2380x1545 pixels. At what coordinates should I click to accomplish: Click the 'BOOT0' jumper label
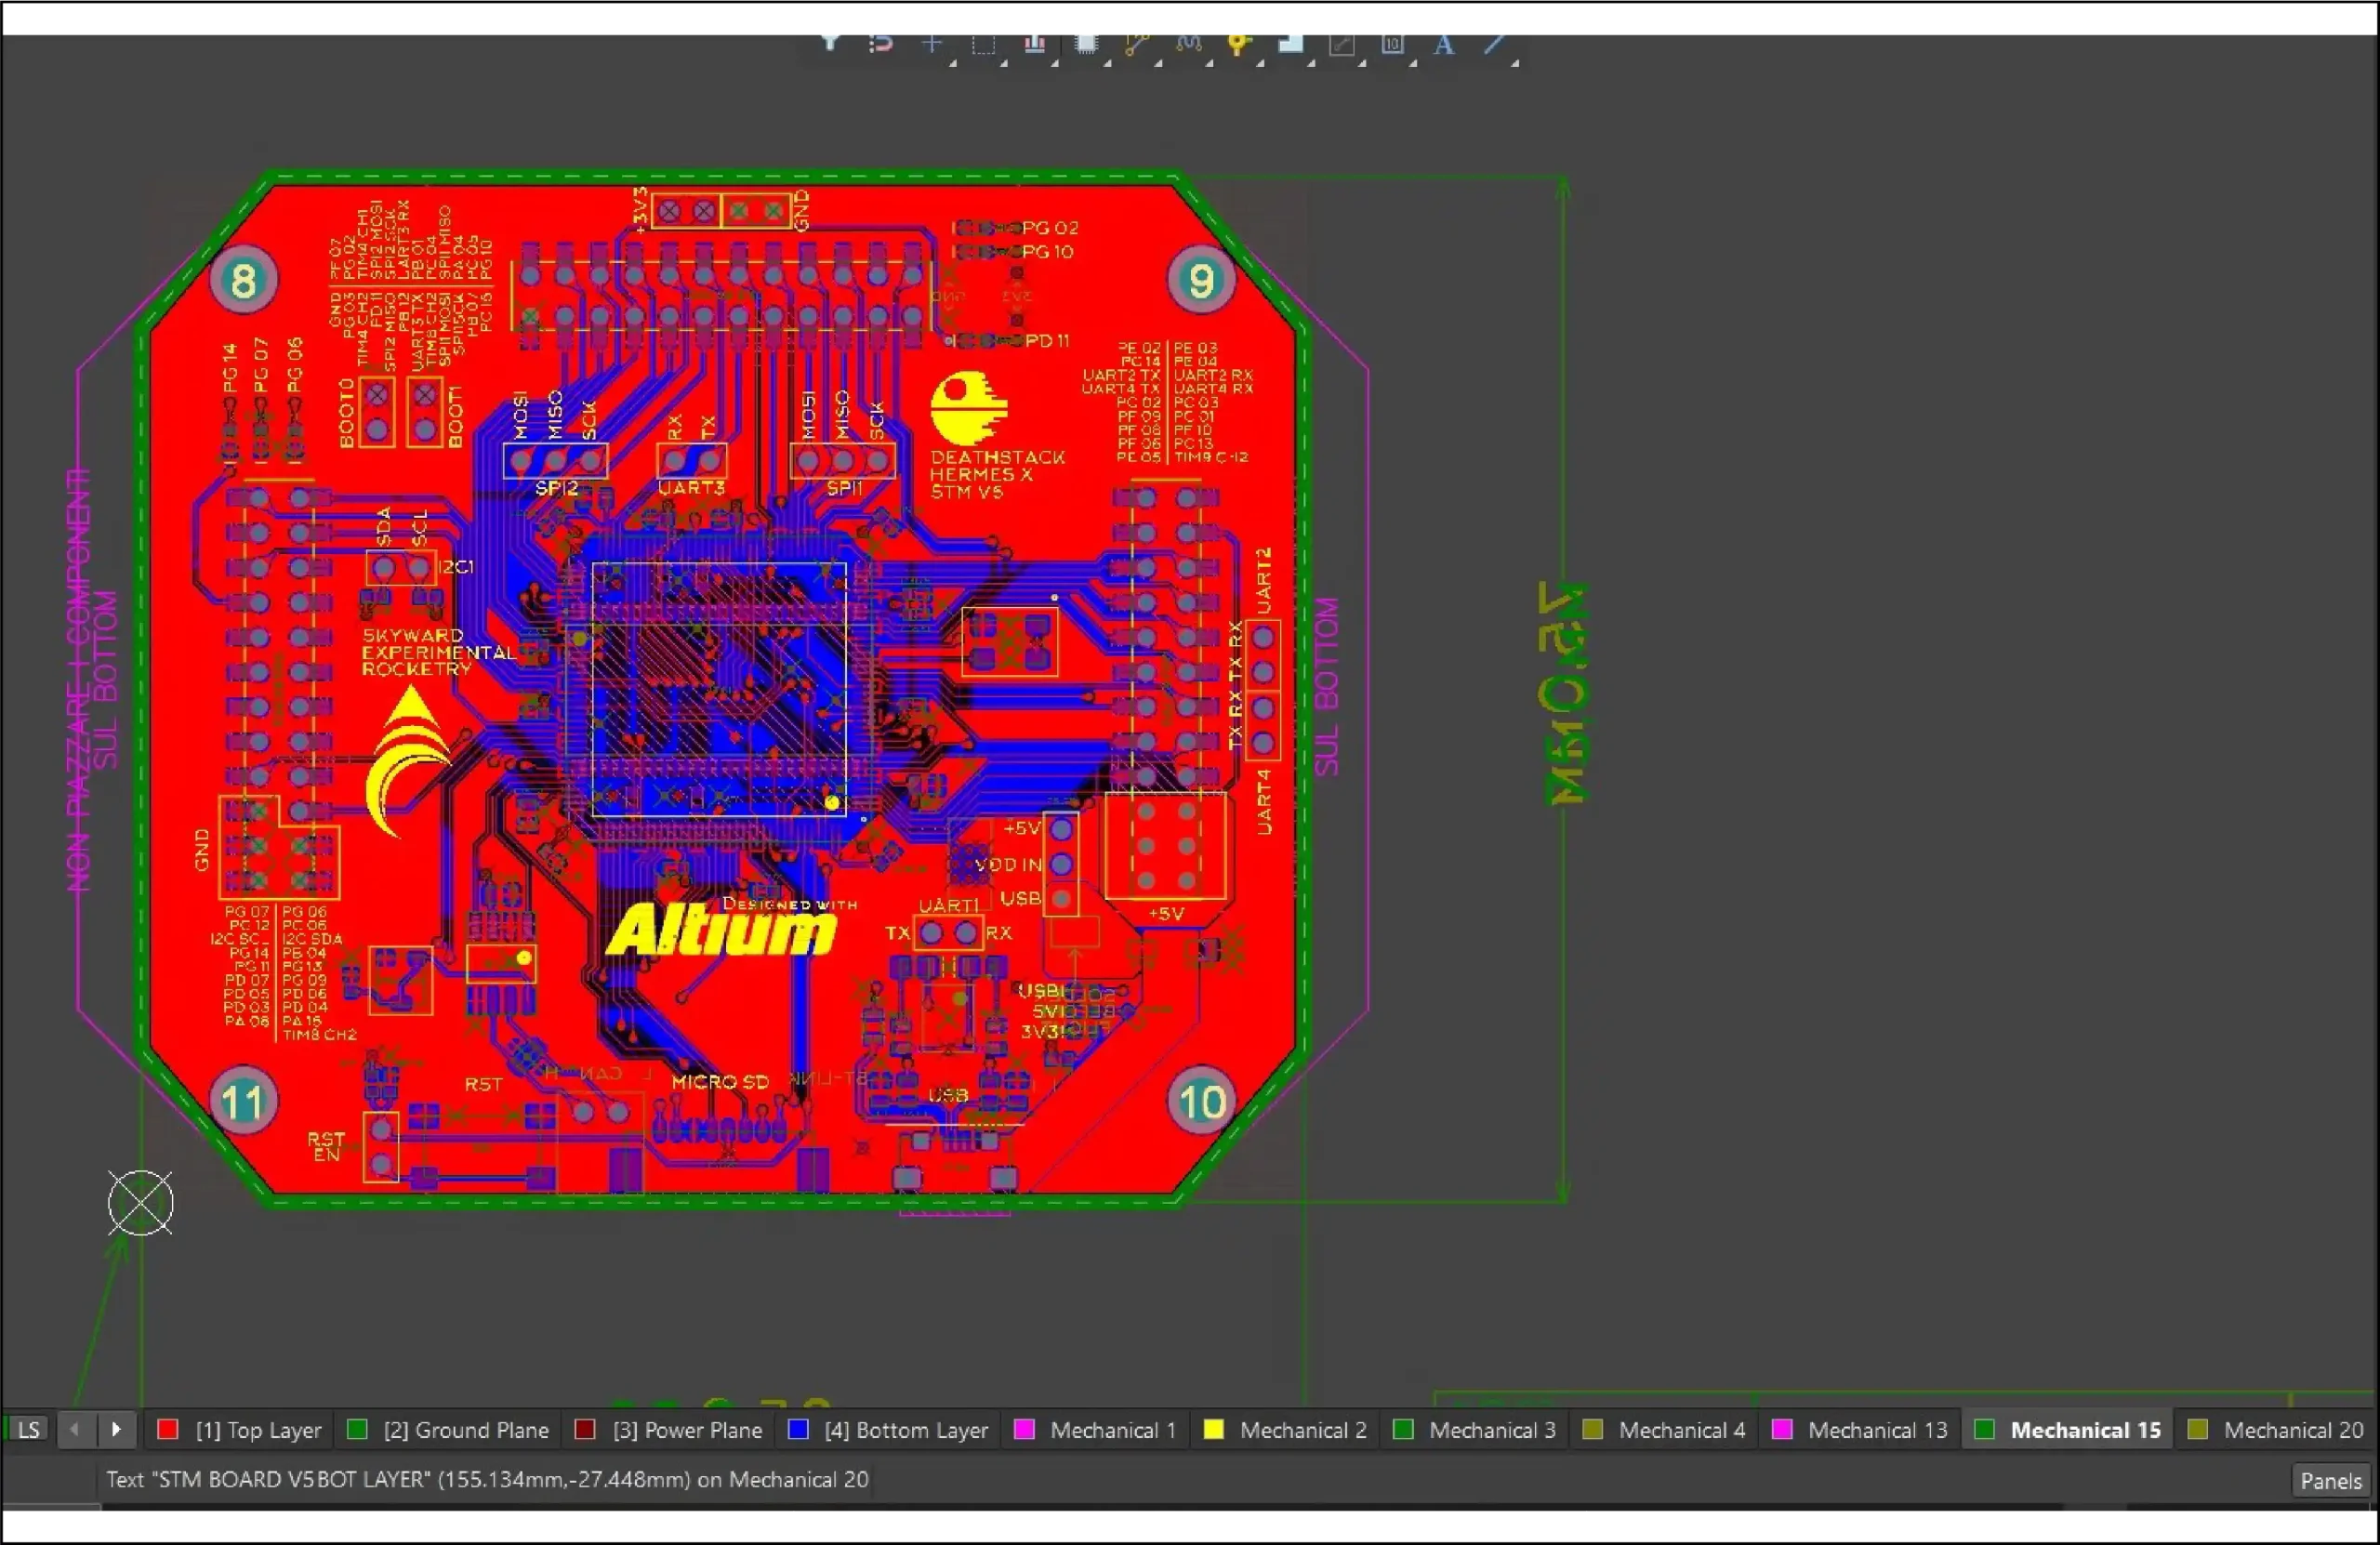click(x=346, y=412)
